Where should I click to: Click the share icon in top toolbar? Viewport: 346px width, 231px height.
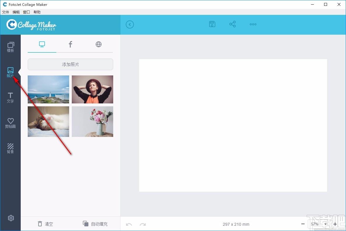pos(233,24)
